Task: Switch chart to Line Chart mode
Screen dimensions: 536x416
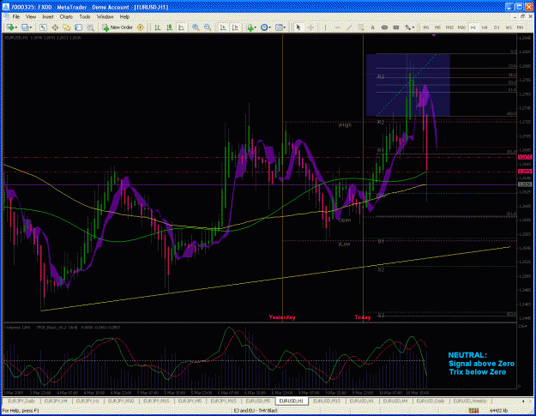Action: click(x=181, y=27)
